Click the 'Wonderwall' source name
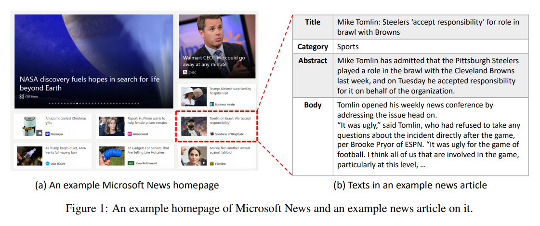The height and width of the screenshot is (226, 540). pyautogui.click(x=141, y=133)
